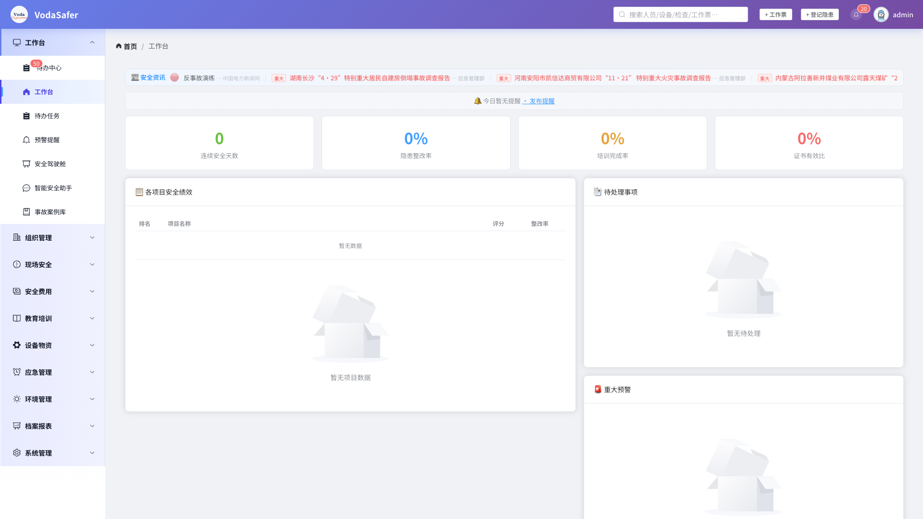Click the 智能安全助手 chat bubble icon
This screenshot has height=519, width=923.
[x=26, y=188]
